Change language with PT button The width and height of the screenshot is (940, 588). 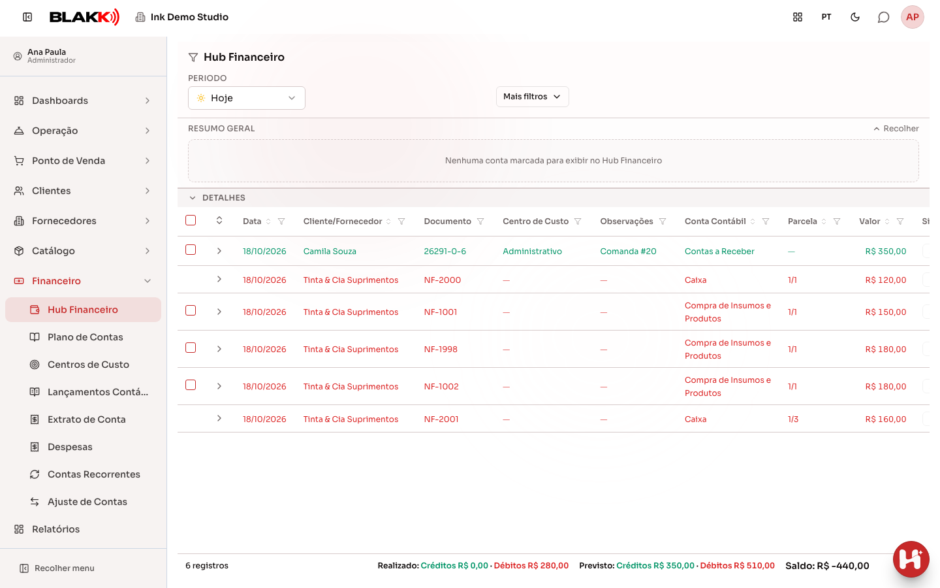click(x=826, y=17)
